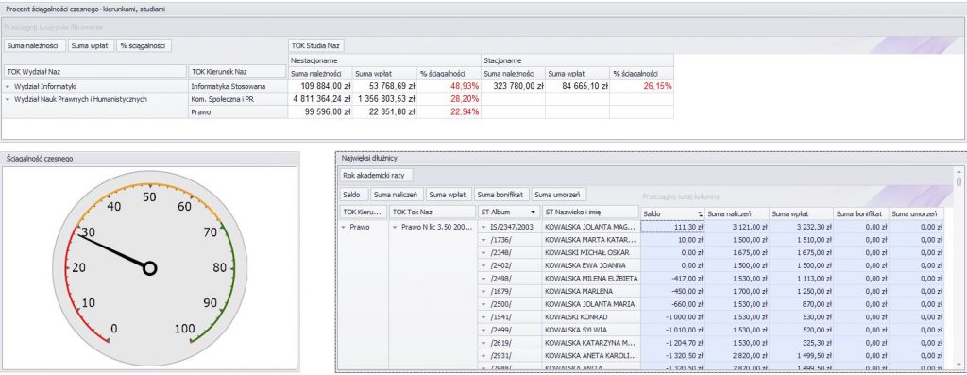Click the 26,15% ściągalności cell

pos(641,86)
